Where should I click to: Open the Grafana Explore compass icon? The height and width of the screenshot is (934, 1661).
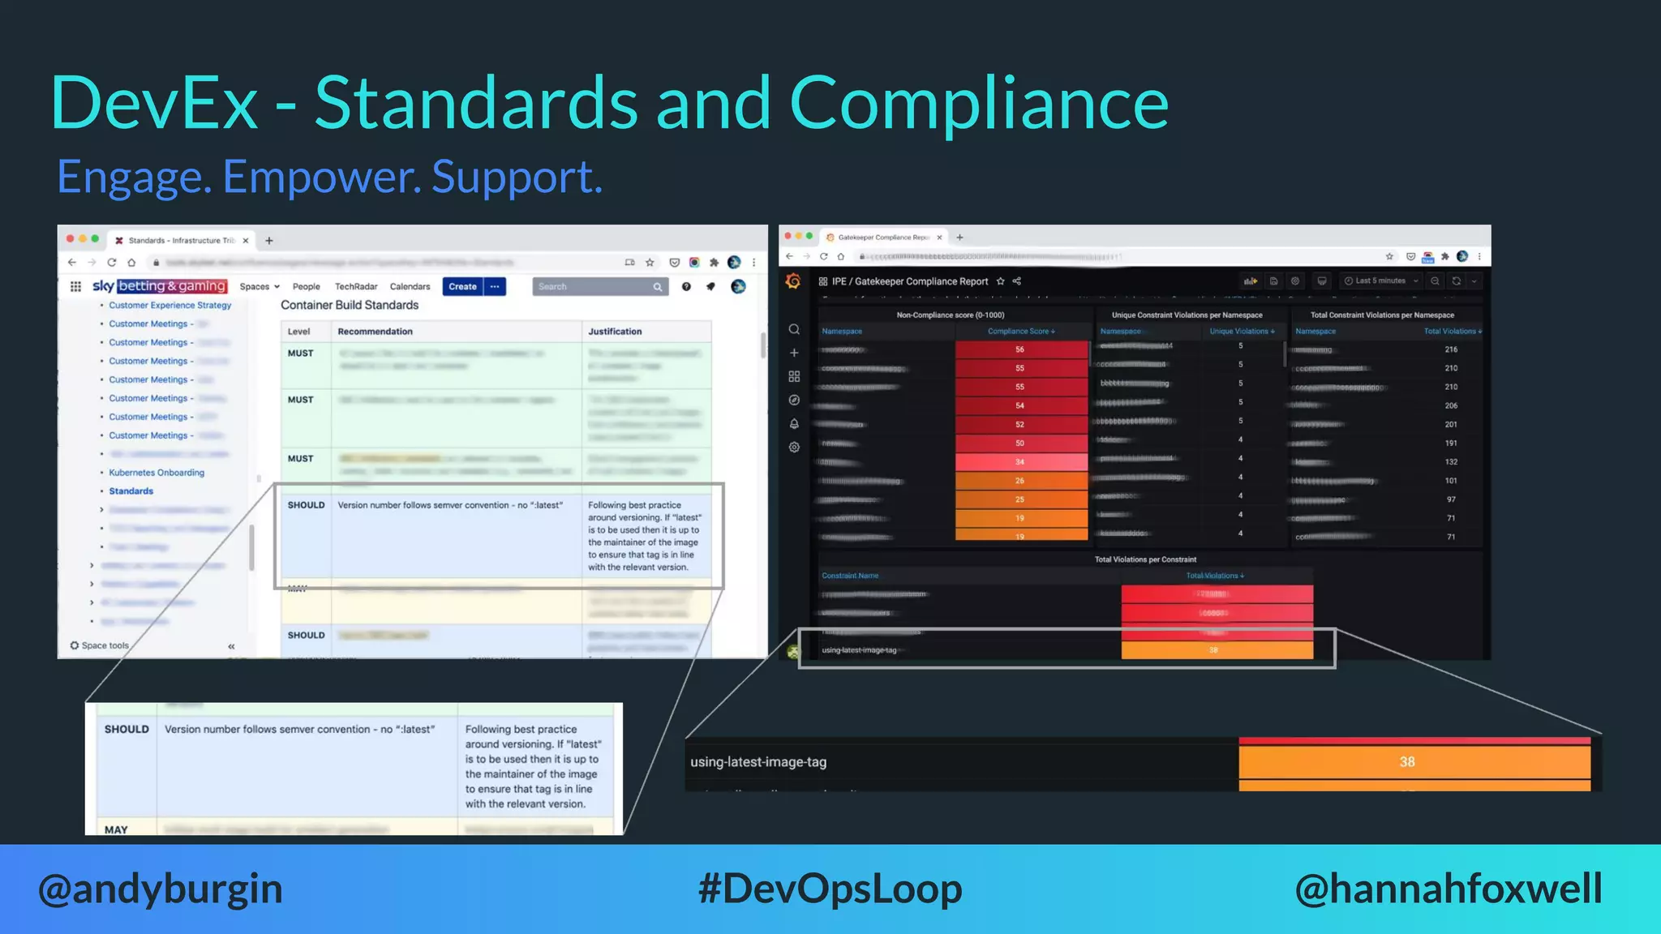[794, 400]
